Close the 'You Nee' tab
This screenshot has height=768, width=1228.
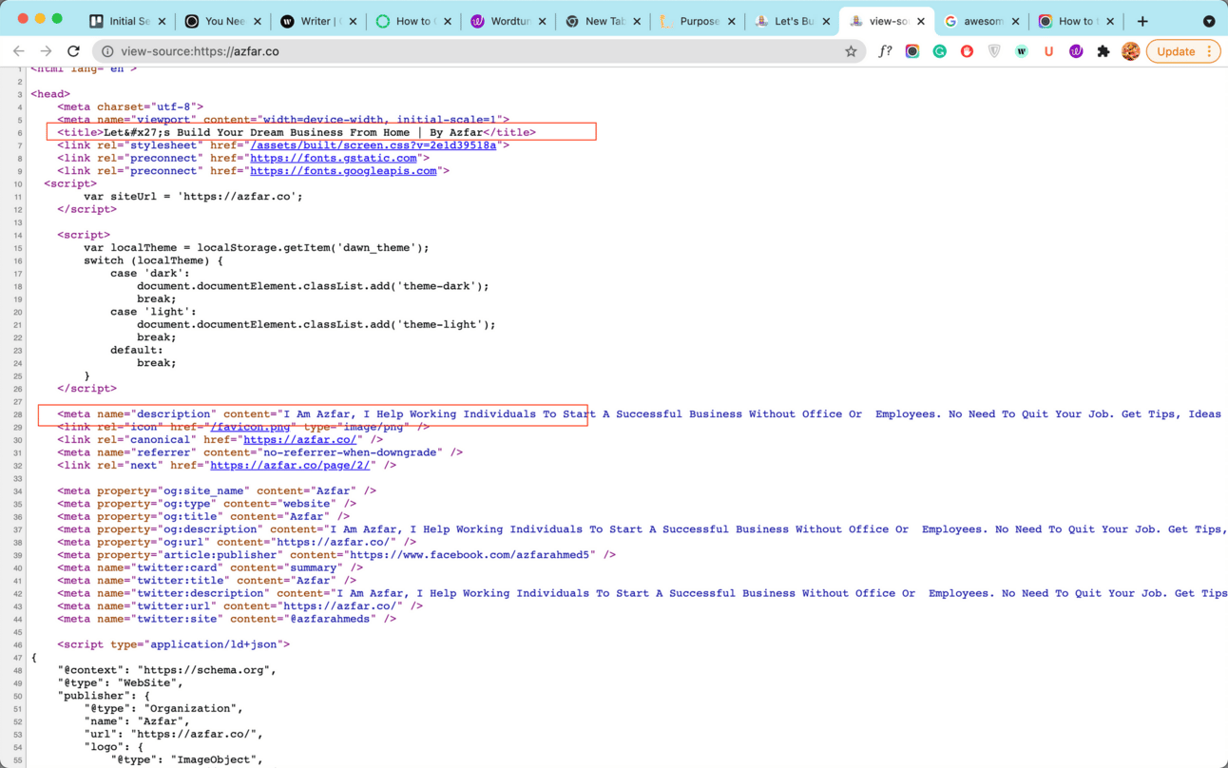[x=257, y=21]
